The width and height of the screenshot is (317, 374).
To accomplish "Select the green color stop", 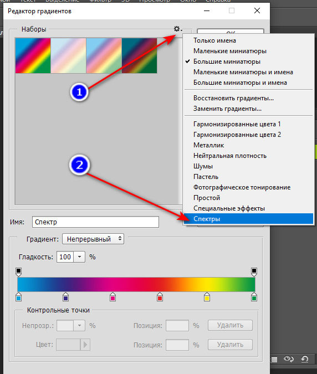I will click(254, 296).
